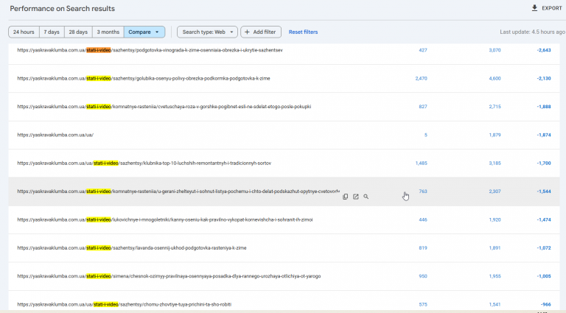The image size is (566, 313).
Task: Select the 3 months date range
Action: click(x=108, y=32)
